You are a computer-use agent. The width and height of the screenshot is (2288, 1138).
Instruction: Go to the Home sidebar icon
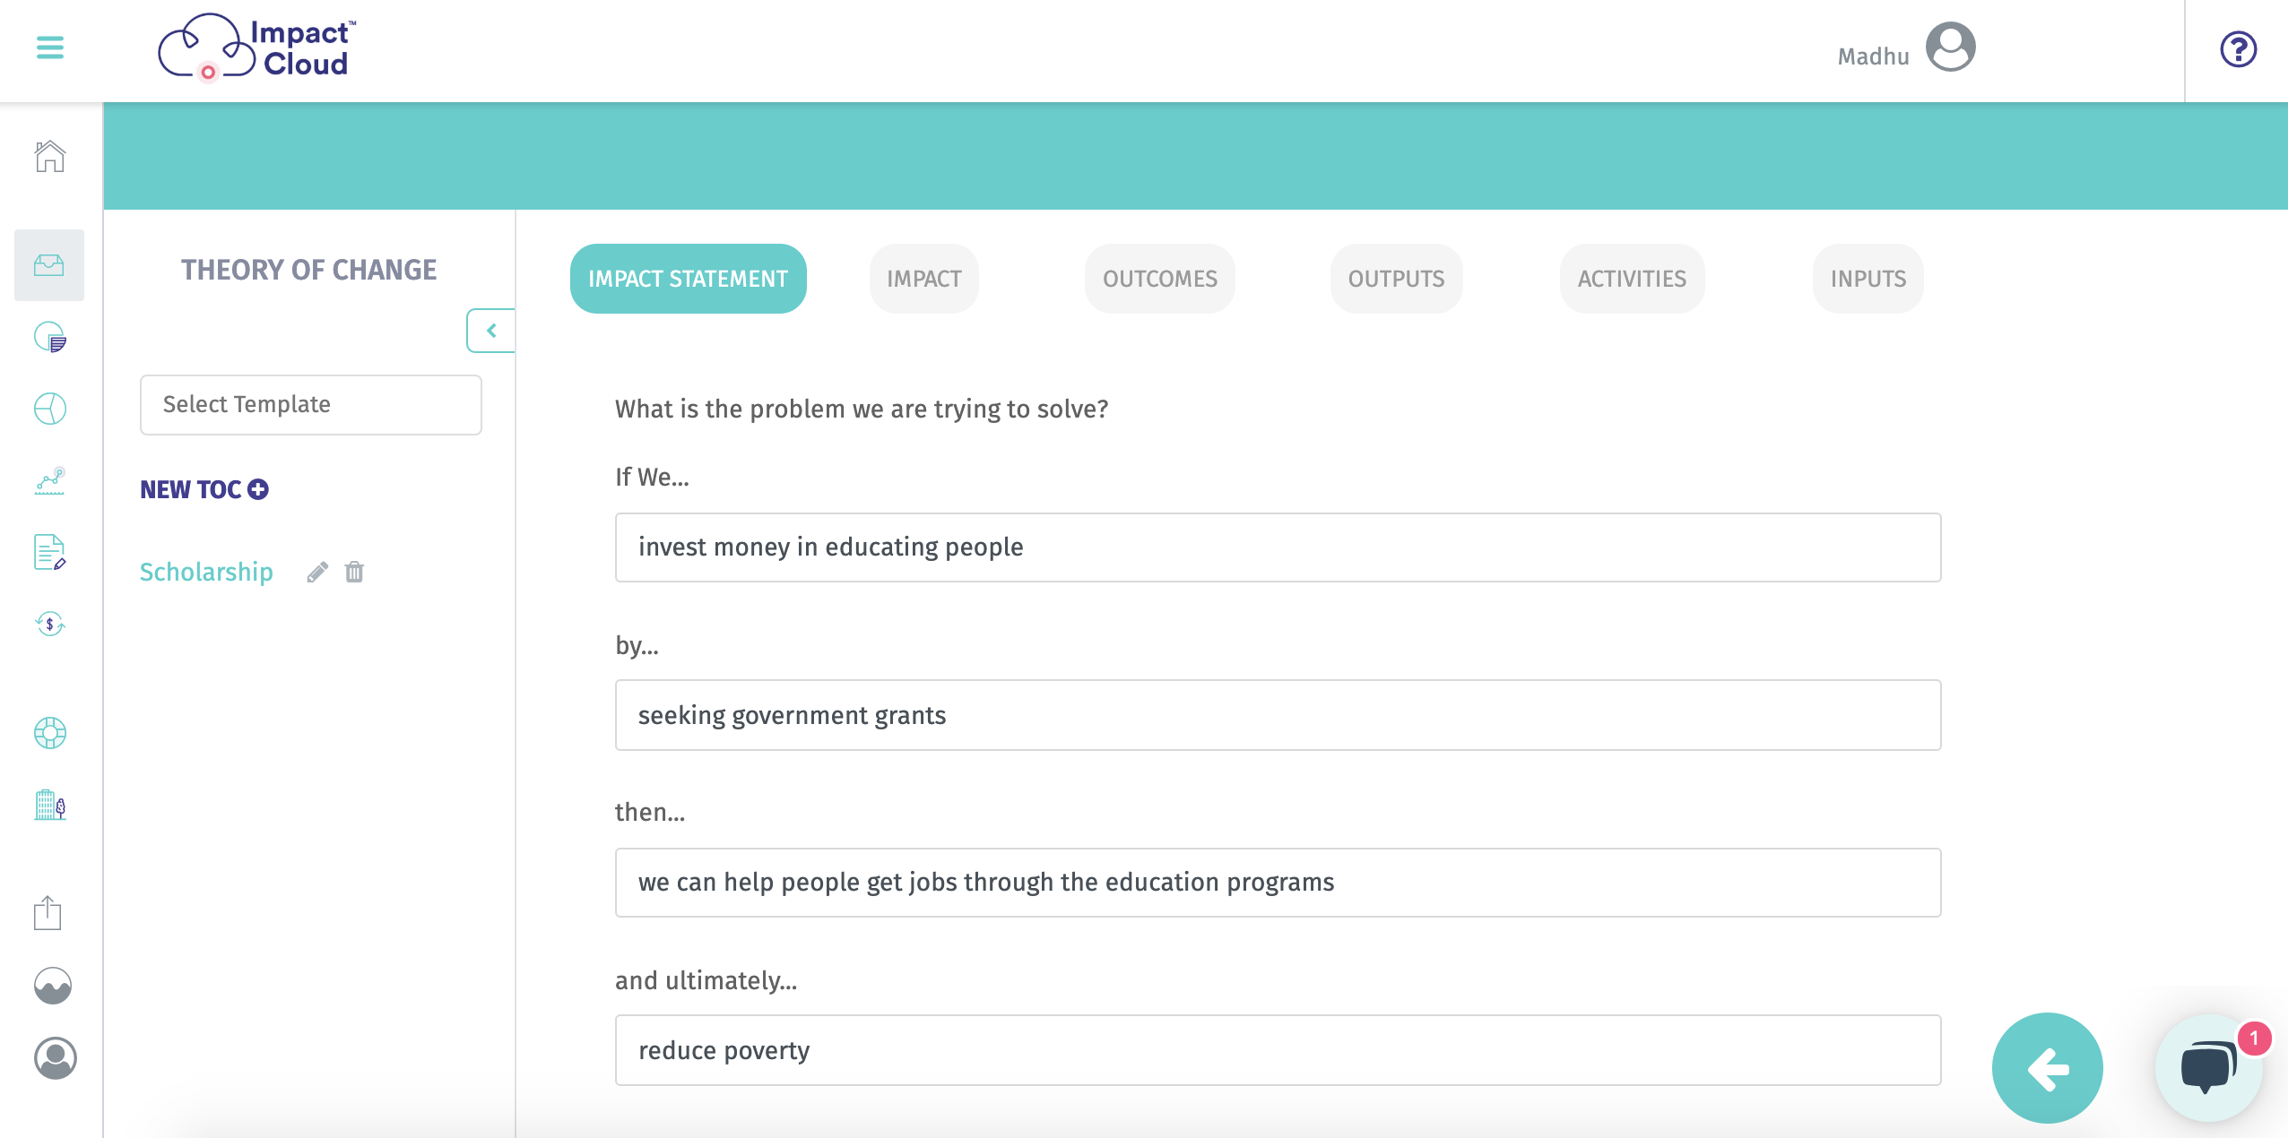coord(50,156)
